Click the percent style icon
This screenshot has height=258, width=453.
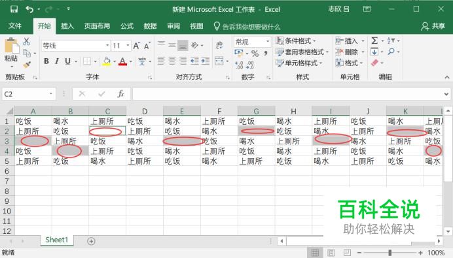pos(255,54)
